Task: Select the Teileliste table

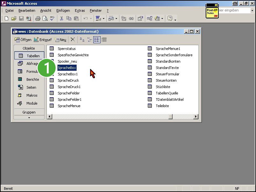Action: [x=162, y=106]
